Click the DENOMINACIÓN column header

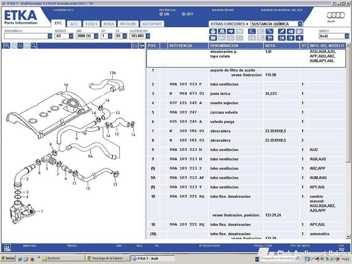pos(236,45)
